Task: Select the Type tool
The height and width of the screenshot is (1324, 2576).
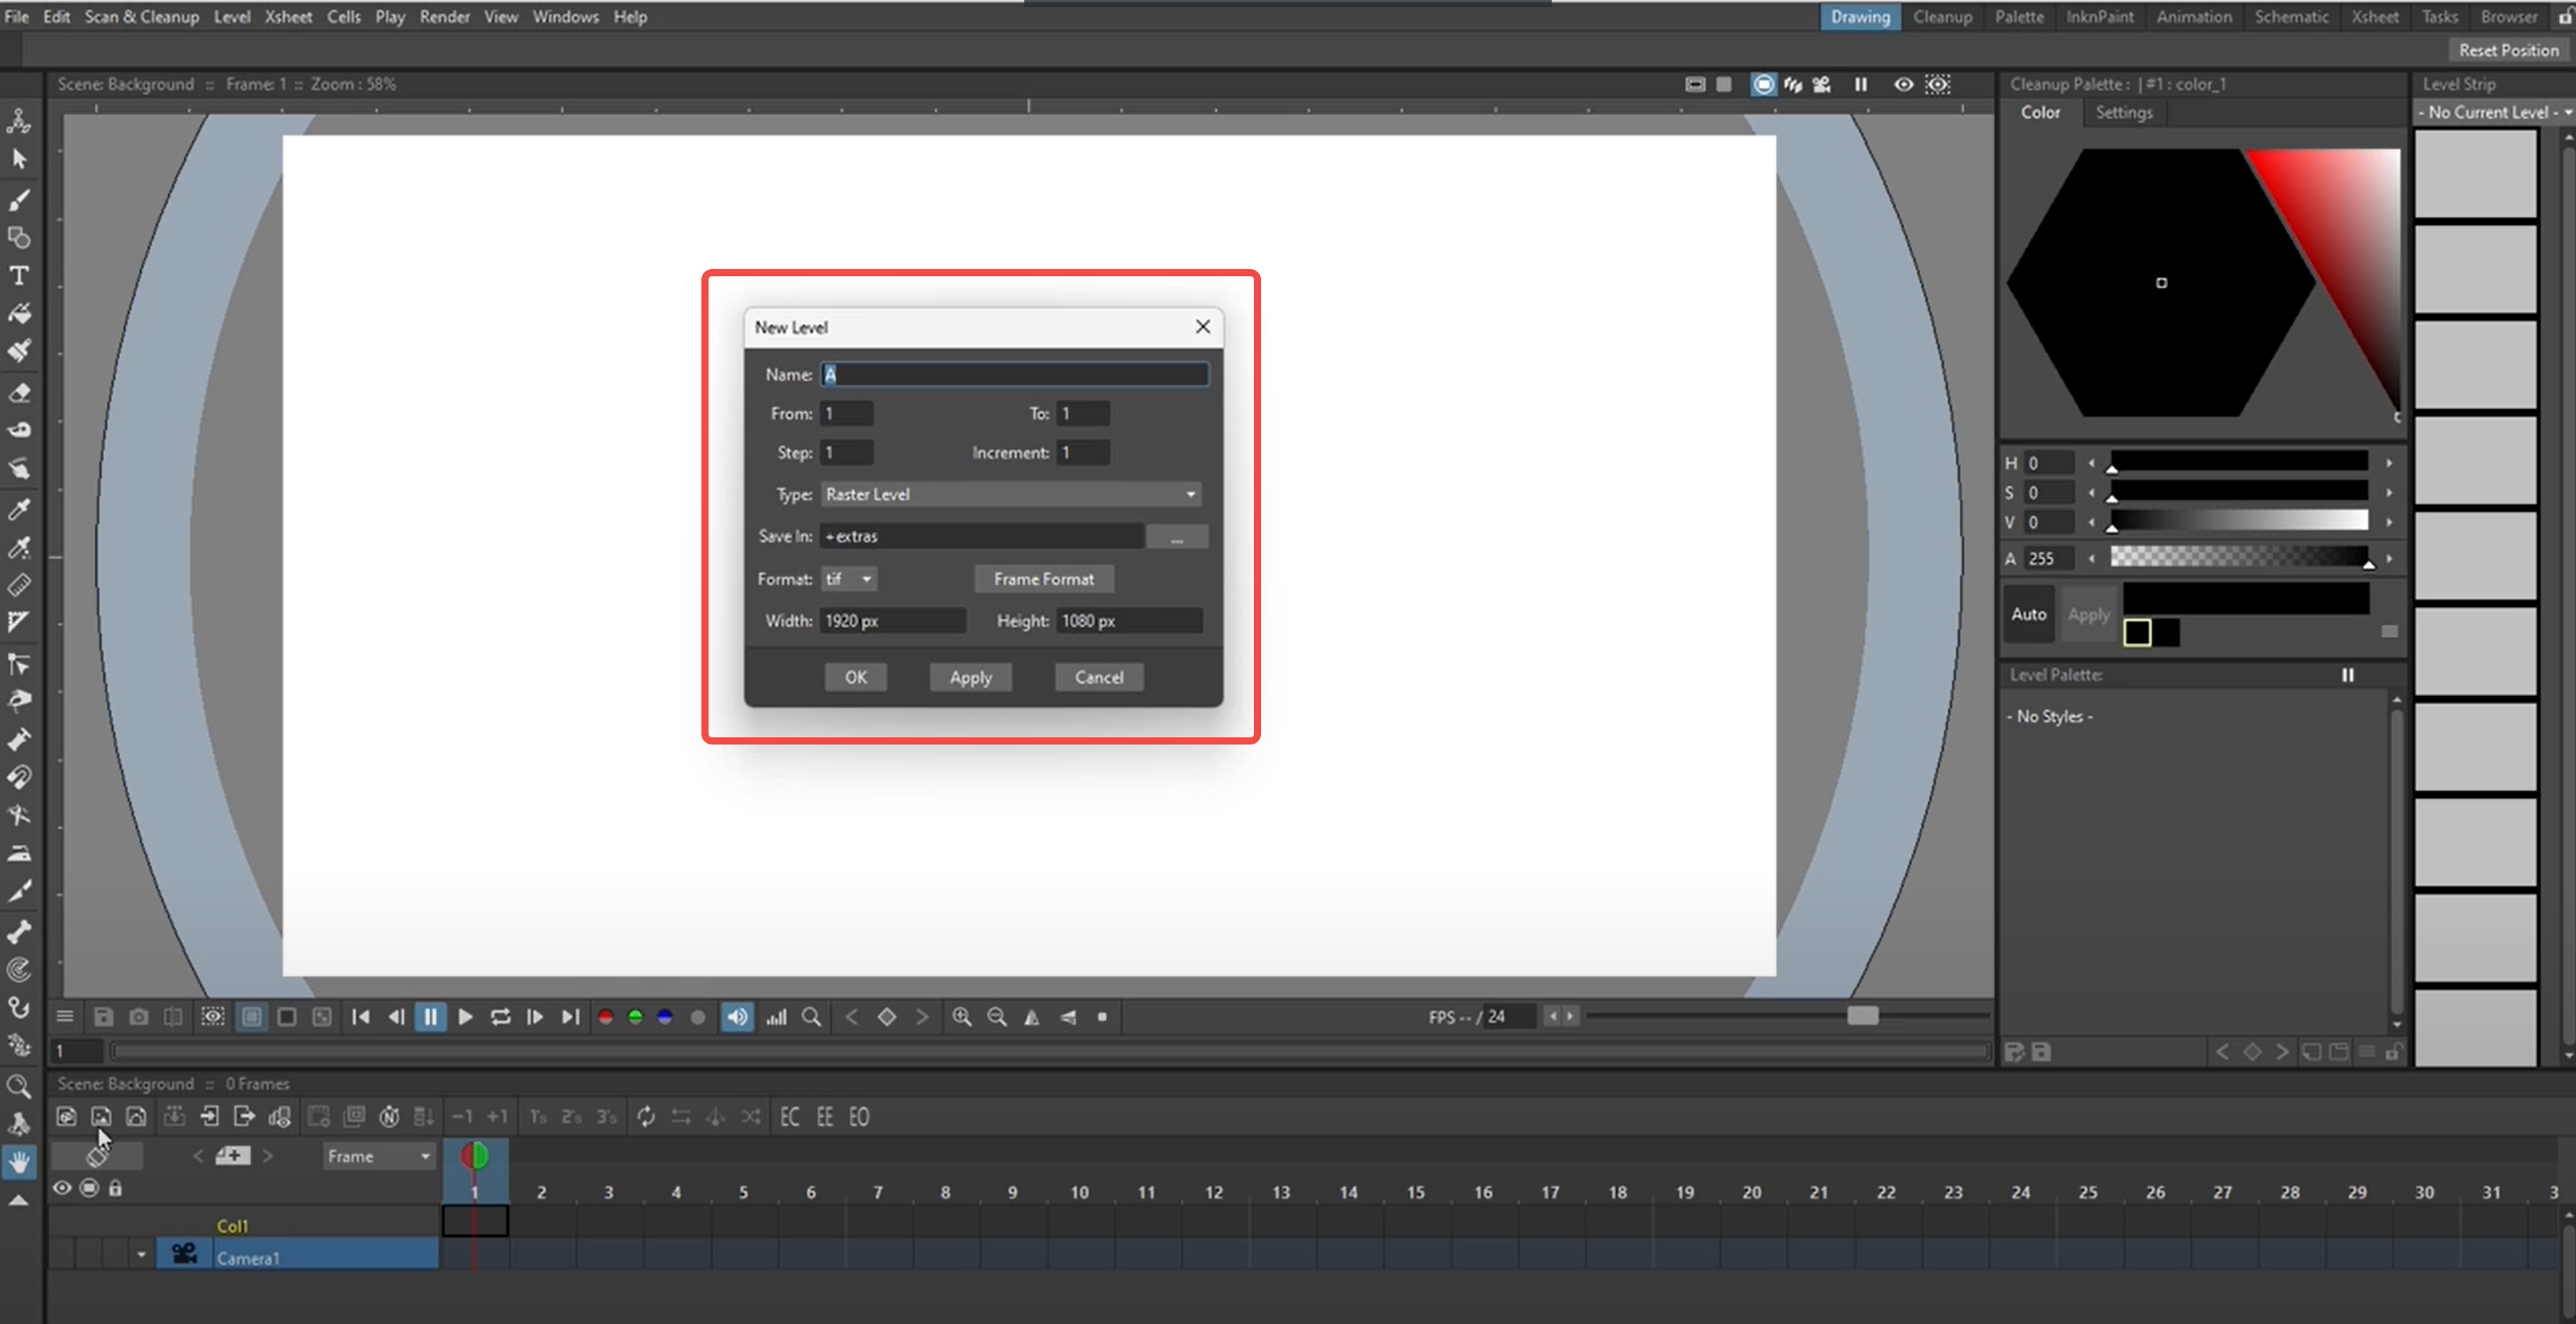Action: (x=19, y=275)
